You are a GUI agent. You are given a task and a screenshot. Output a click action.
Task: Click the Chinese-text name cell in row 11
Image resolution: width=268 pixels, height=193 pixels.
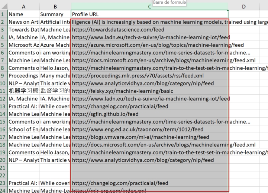(23, 91)
